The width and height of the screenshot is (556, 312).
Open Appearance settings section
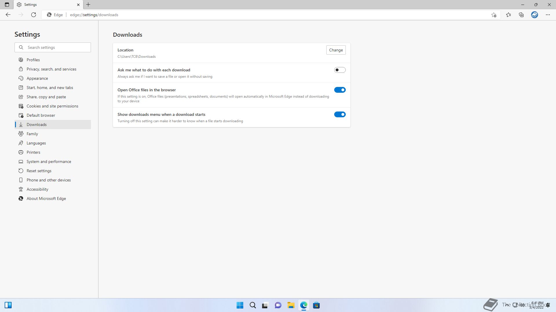coord(53,78)
